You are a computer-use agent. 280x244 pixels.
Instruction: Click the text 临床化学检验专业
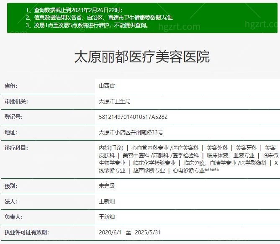click(x=154, y=163)
